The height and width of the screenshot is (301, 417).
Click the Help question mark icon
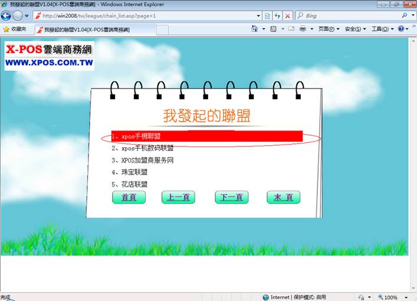pyautogui.click(x=400, y=29)
